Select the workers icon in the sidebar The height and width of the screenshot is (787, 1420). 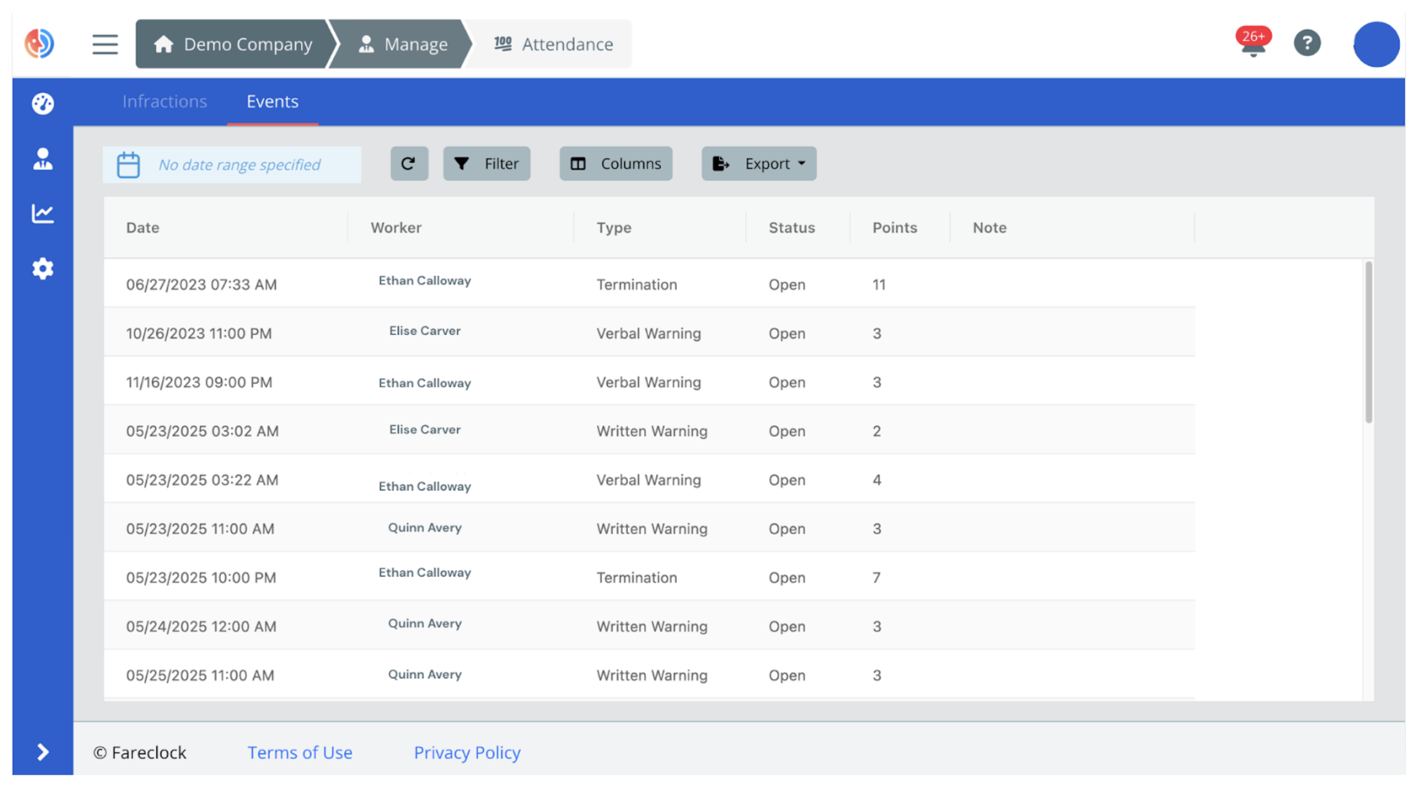tap(42, 159)
